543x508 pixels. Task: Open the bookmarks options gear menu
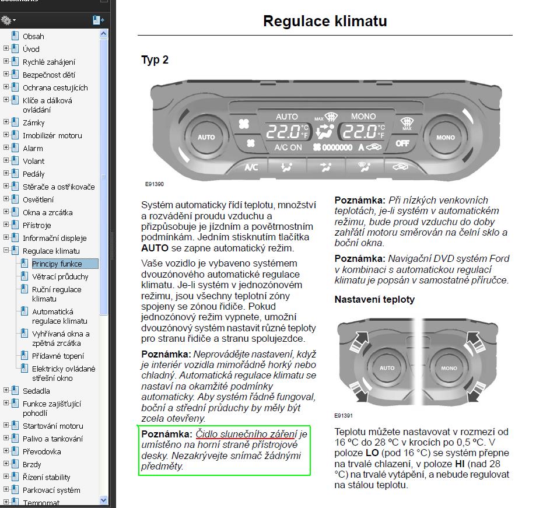click(x=8, y=20)
